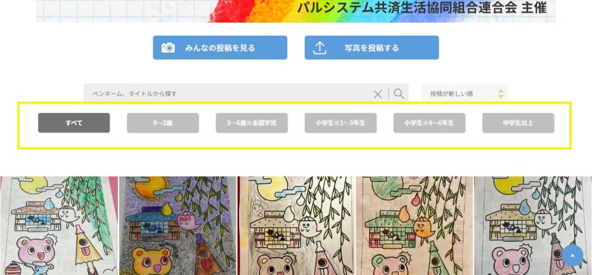The width and height of the screenshot is (592, 275).
Task: Click the 写真を投稿する button
Action: tap(372, 47)
